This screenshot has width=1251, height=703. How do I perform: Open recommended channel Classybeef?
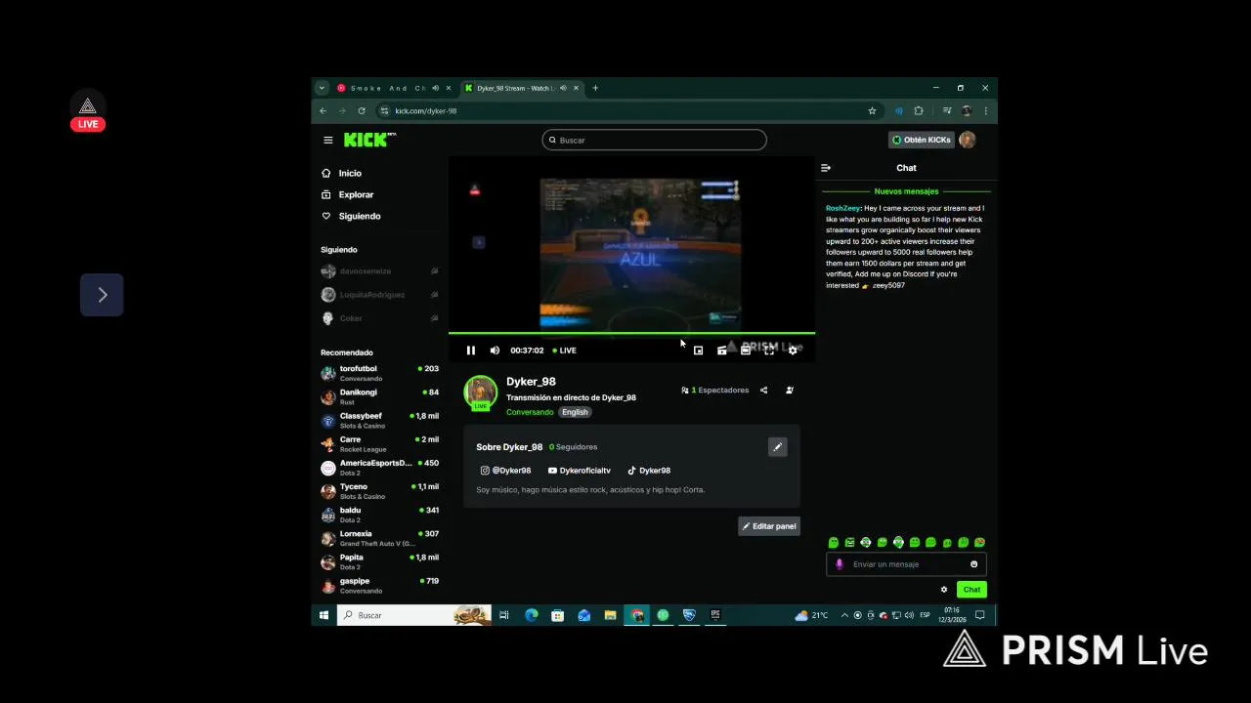(x=379, y=421)
